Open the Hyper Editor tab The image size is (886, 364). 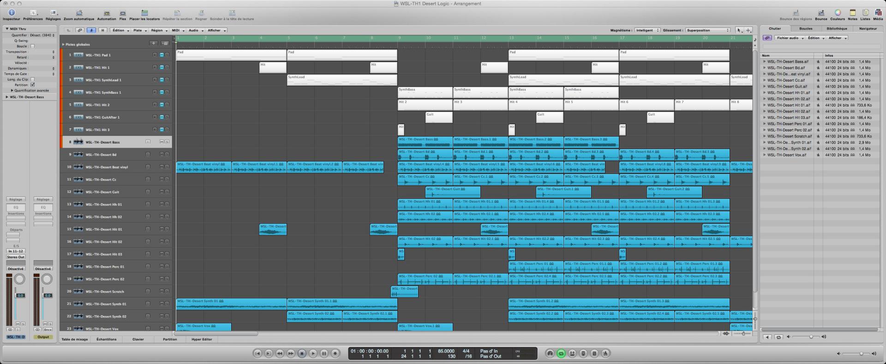[202, 339]
